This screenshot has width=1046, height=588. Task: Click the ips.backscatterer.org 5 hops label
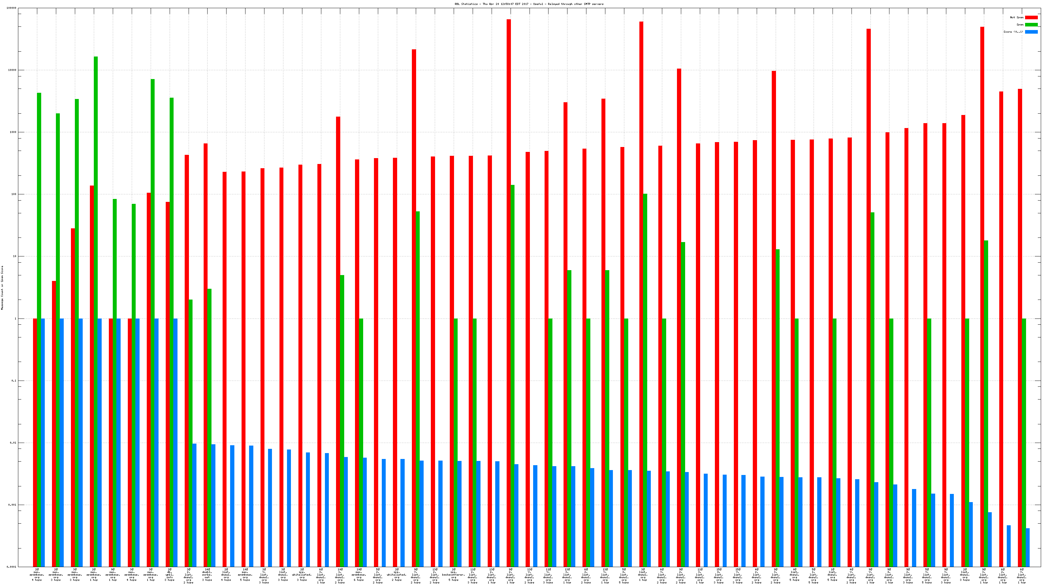pyautogui.click(x=454, y=575)
